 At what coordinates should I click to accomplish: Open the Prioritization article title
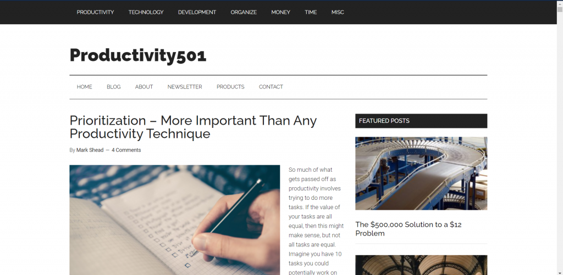tap(193, 127)
